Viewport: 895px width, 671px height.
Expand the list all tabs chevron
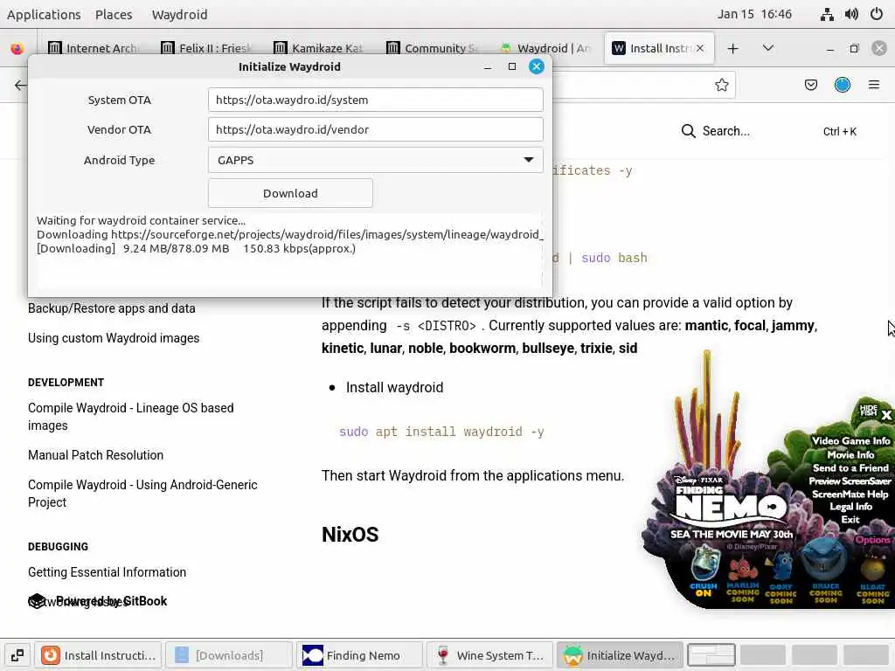coord(768,49)
